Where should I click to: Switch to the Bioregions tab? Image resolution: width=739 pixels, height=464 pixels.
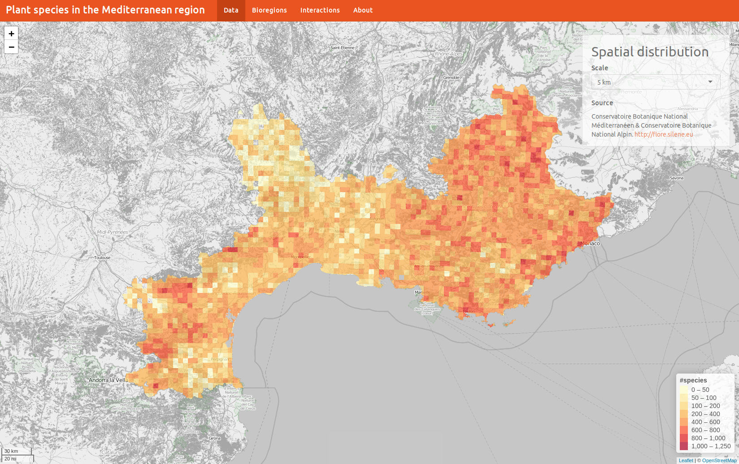coord(270,10)
